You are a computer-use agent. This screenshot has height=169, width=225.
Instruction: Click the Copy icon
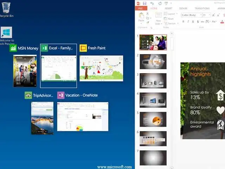point(147,18)
